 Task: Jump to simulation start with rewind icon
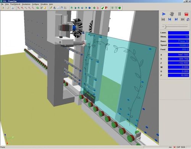pyautogui.click(x=163, y=19)
